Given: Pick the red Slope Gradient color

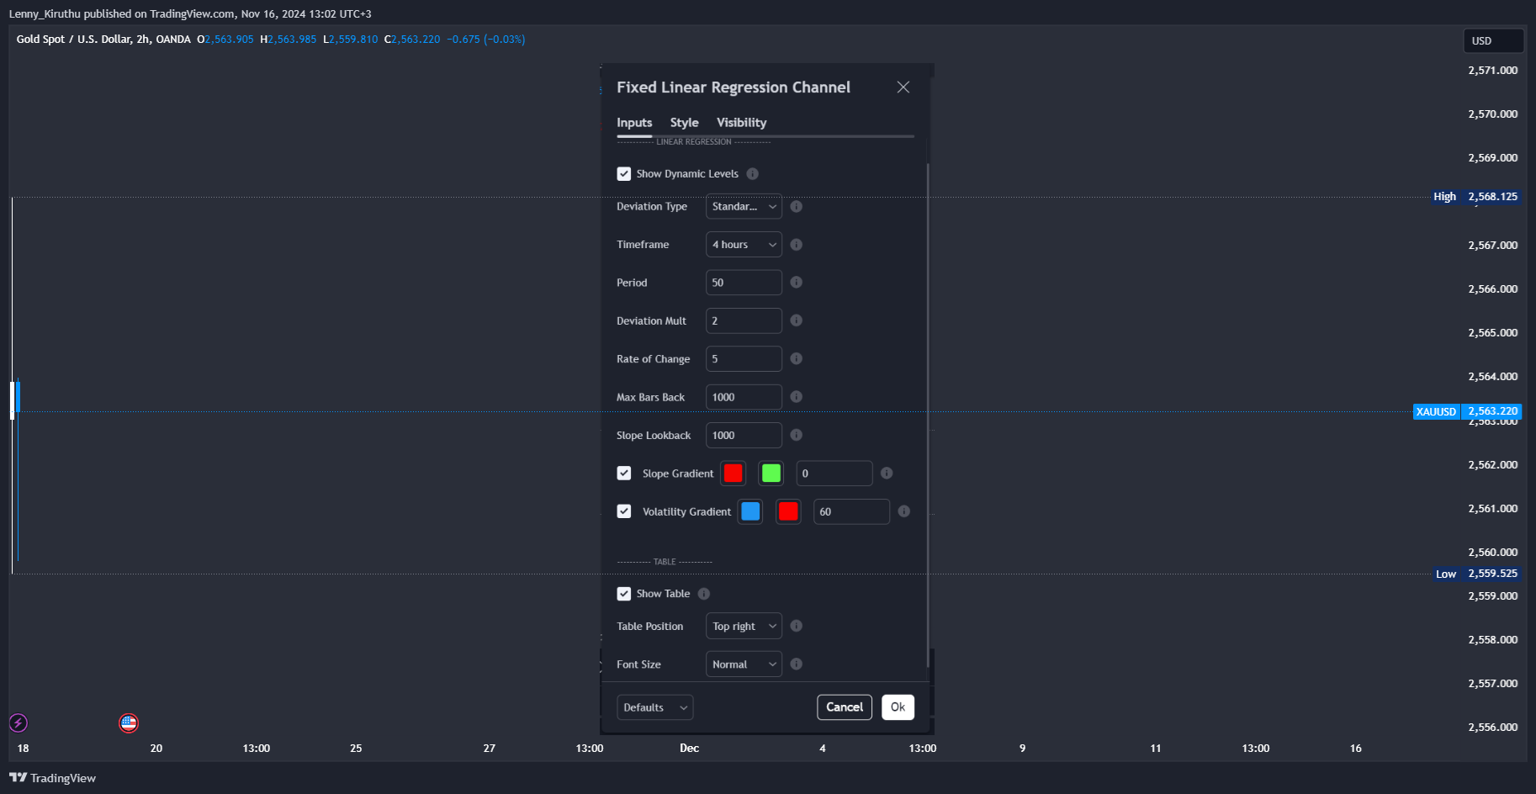Looking at the screenshot, I should click(x=734, y=474).
